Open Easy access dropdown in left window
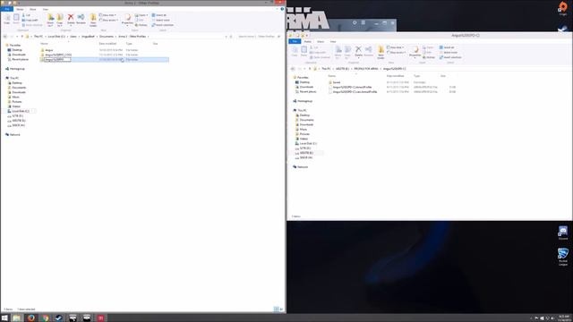573x322 pixels. [108, 20]
